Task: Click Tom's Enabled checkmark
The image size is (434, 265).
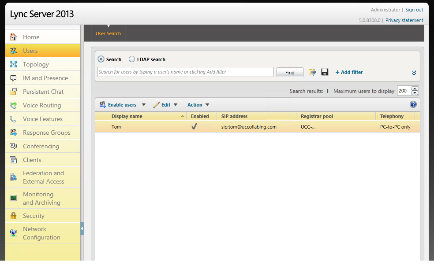Action: coord(195,126)
